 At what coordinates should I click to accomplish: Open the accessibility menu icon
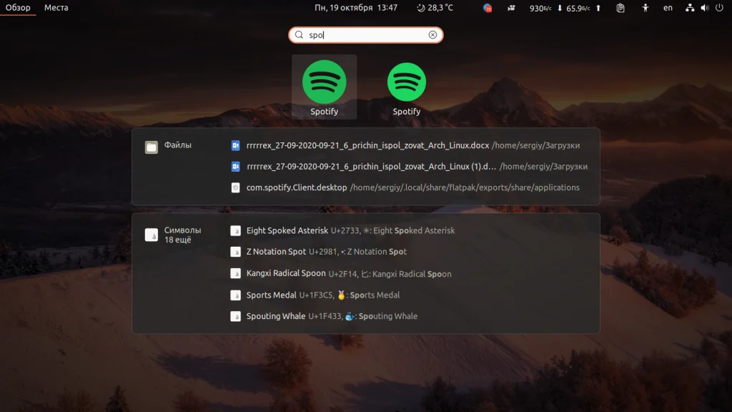point(646,8)
